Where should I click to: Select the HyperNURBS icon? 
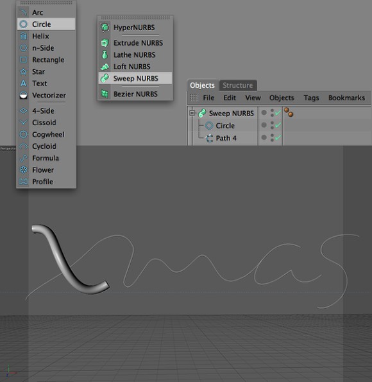[105, 27]
